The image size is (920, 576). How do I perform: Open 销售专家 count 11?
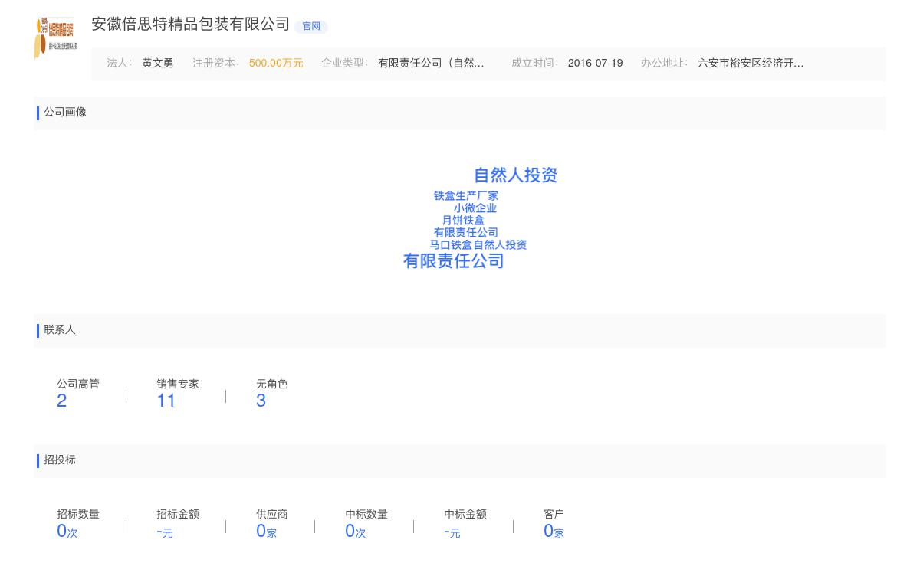166,401
